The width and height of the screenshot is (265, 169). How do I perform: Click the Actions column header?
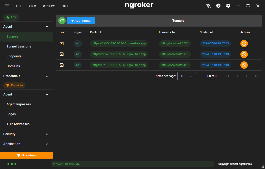point(245,32)
